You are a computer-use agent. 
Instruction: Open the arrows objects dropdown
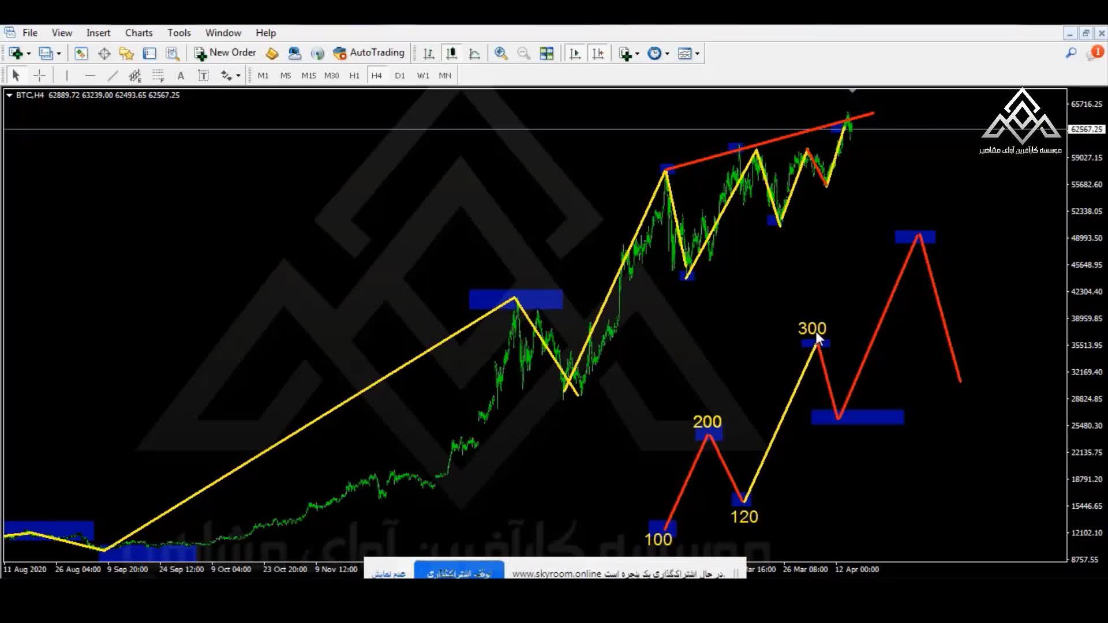tap(238, 76)
